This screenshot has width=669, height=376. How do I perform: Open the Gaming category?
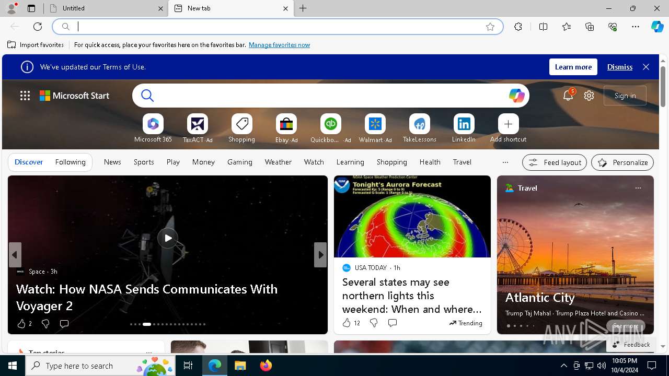[240, 162]
